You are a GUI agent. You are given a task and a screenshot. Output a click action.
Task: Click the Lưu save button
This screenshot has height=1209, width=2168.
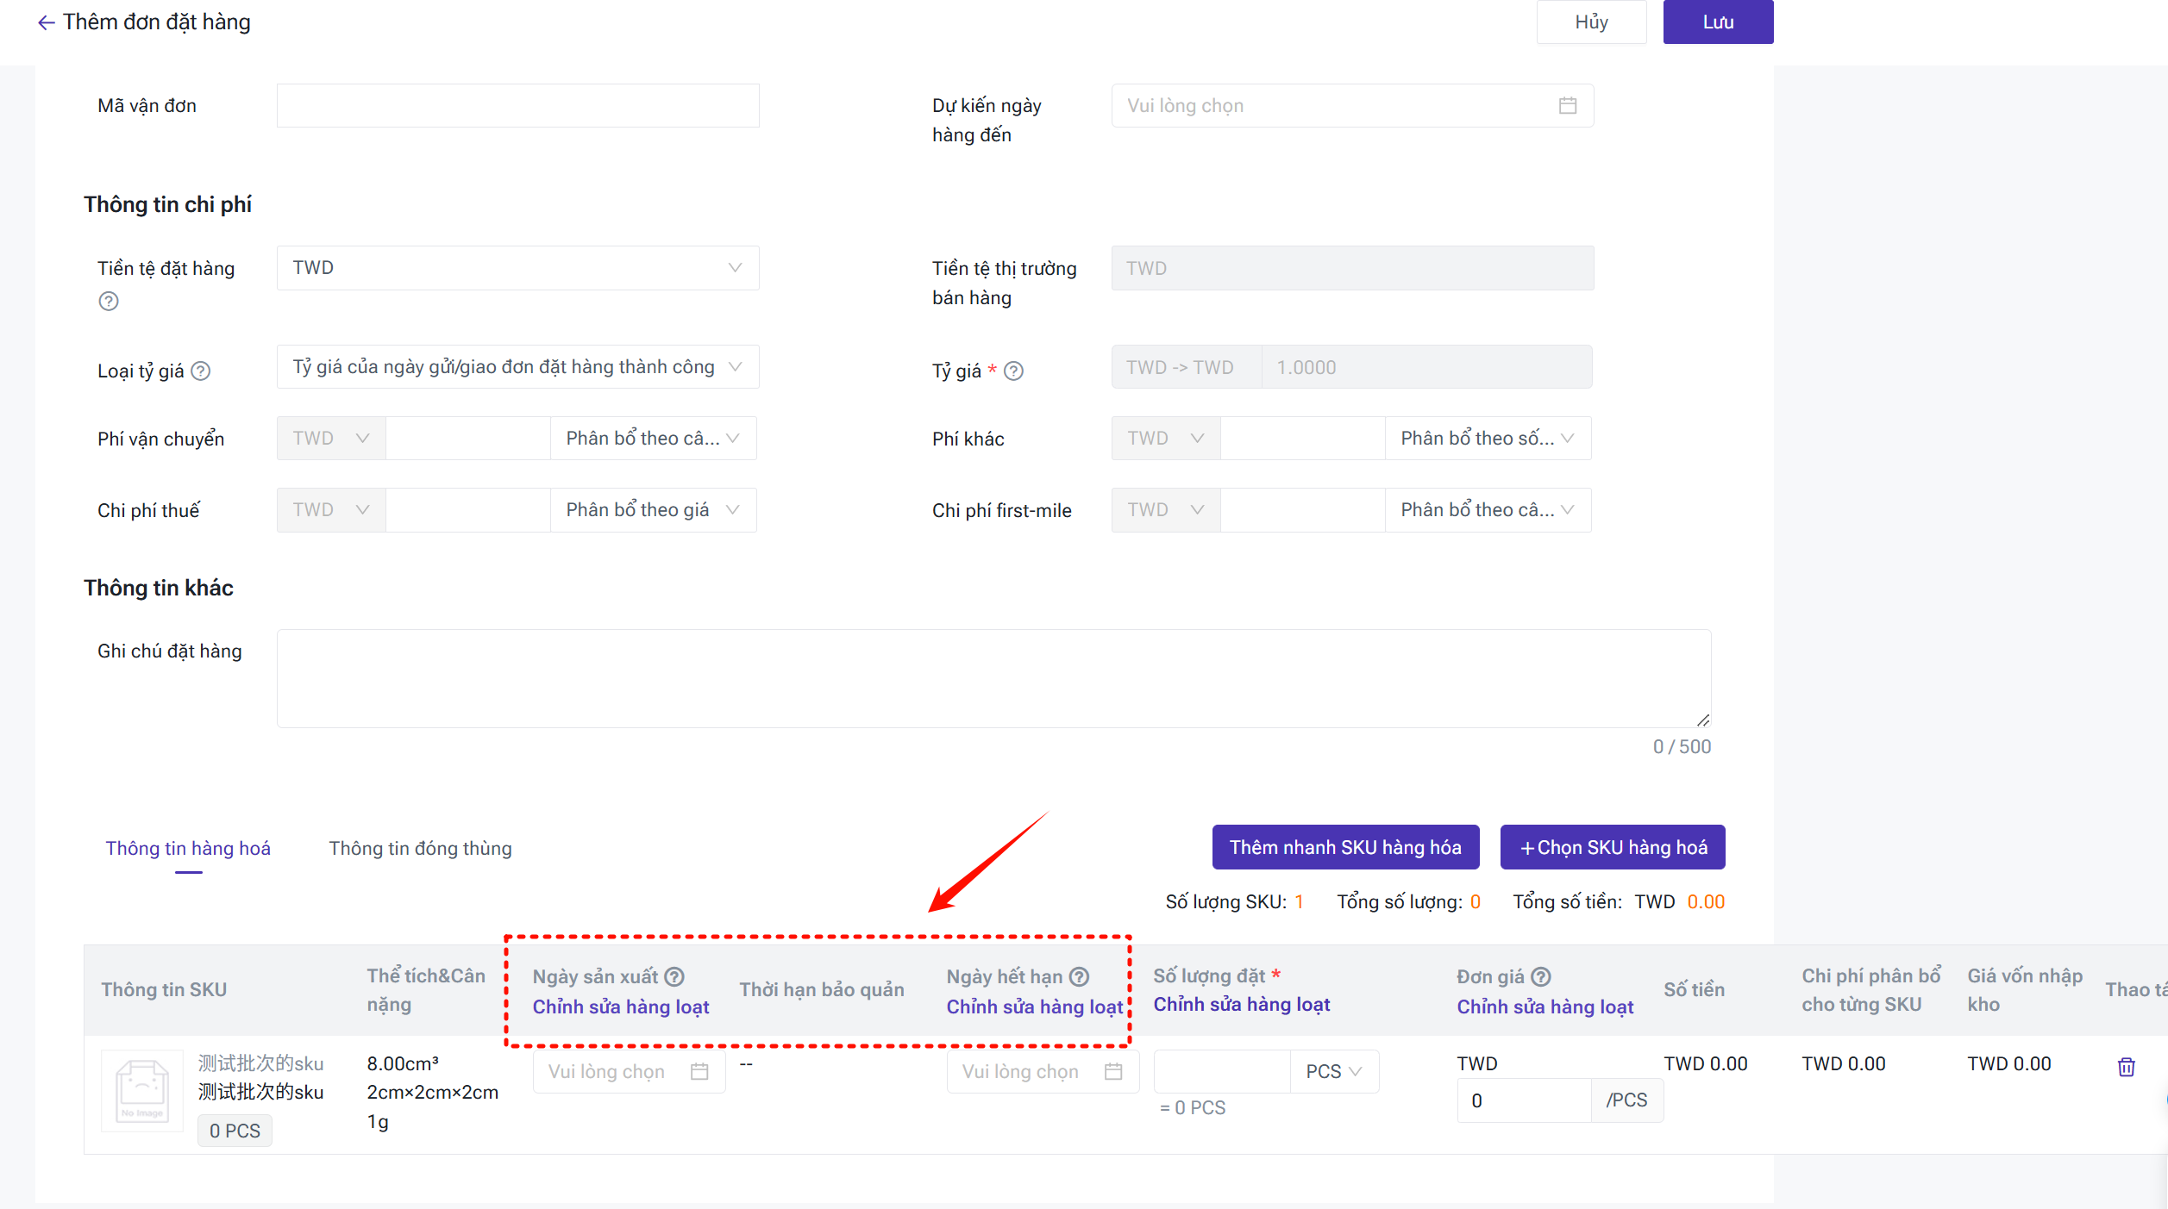[1717, 22]
